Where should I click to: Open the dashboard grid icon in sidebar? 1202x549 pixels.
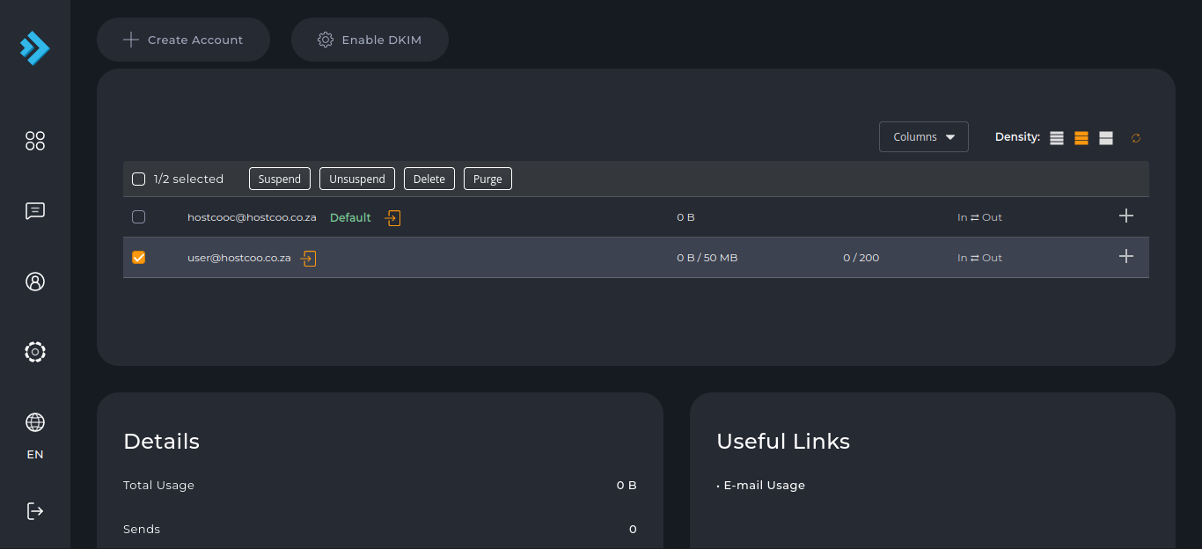pos(35,141)
